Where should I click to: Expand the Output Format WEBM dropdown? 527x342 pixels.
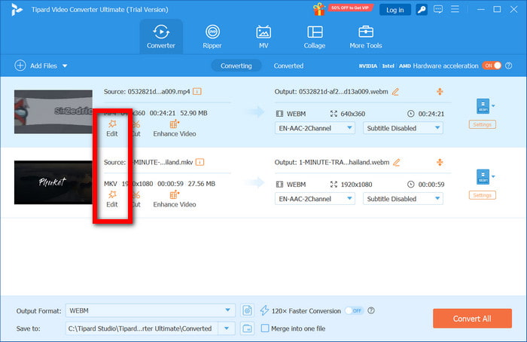(229, 310)
